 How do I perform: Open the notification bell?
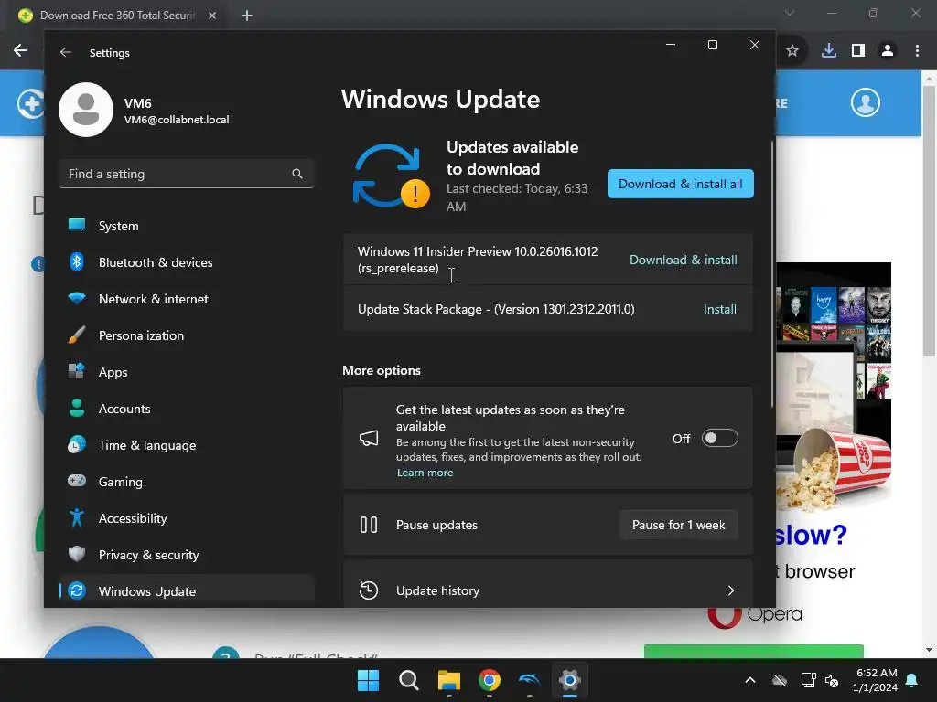coord(912,680)
